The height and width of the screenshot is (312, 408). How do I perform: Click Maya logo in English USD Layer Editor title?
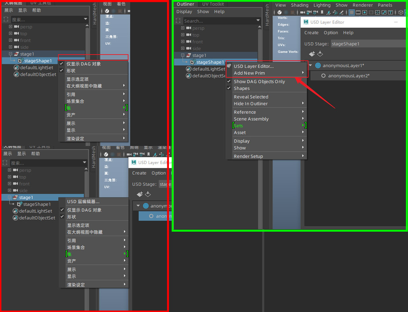click(306, 22)
